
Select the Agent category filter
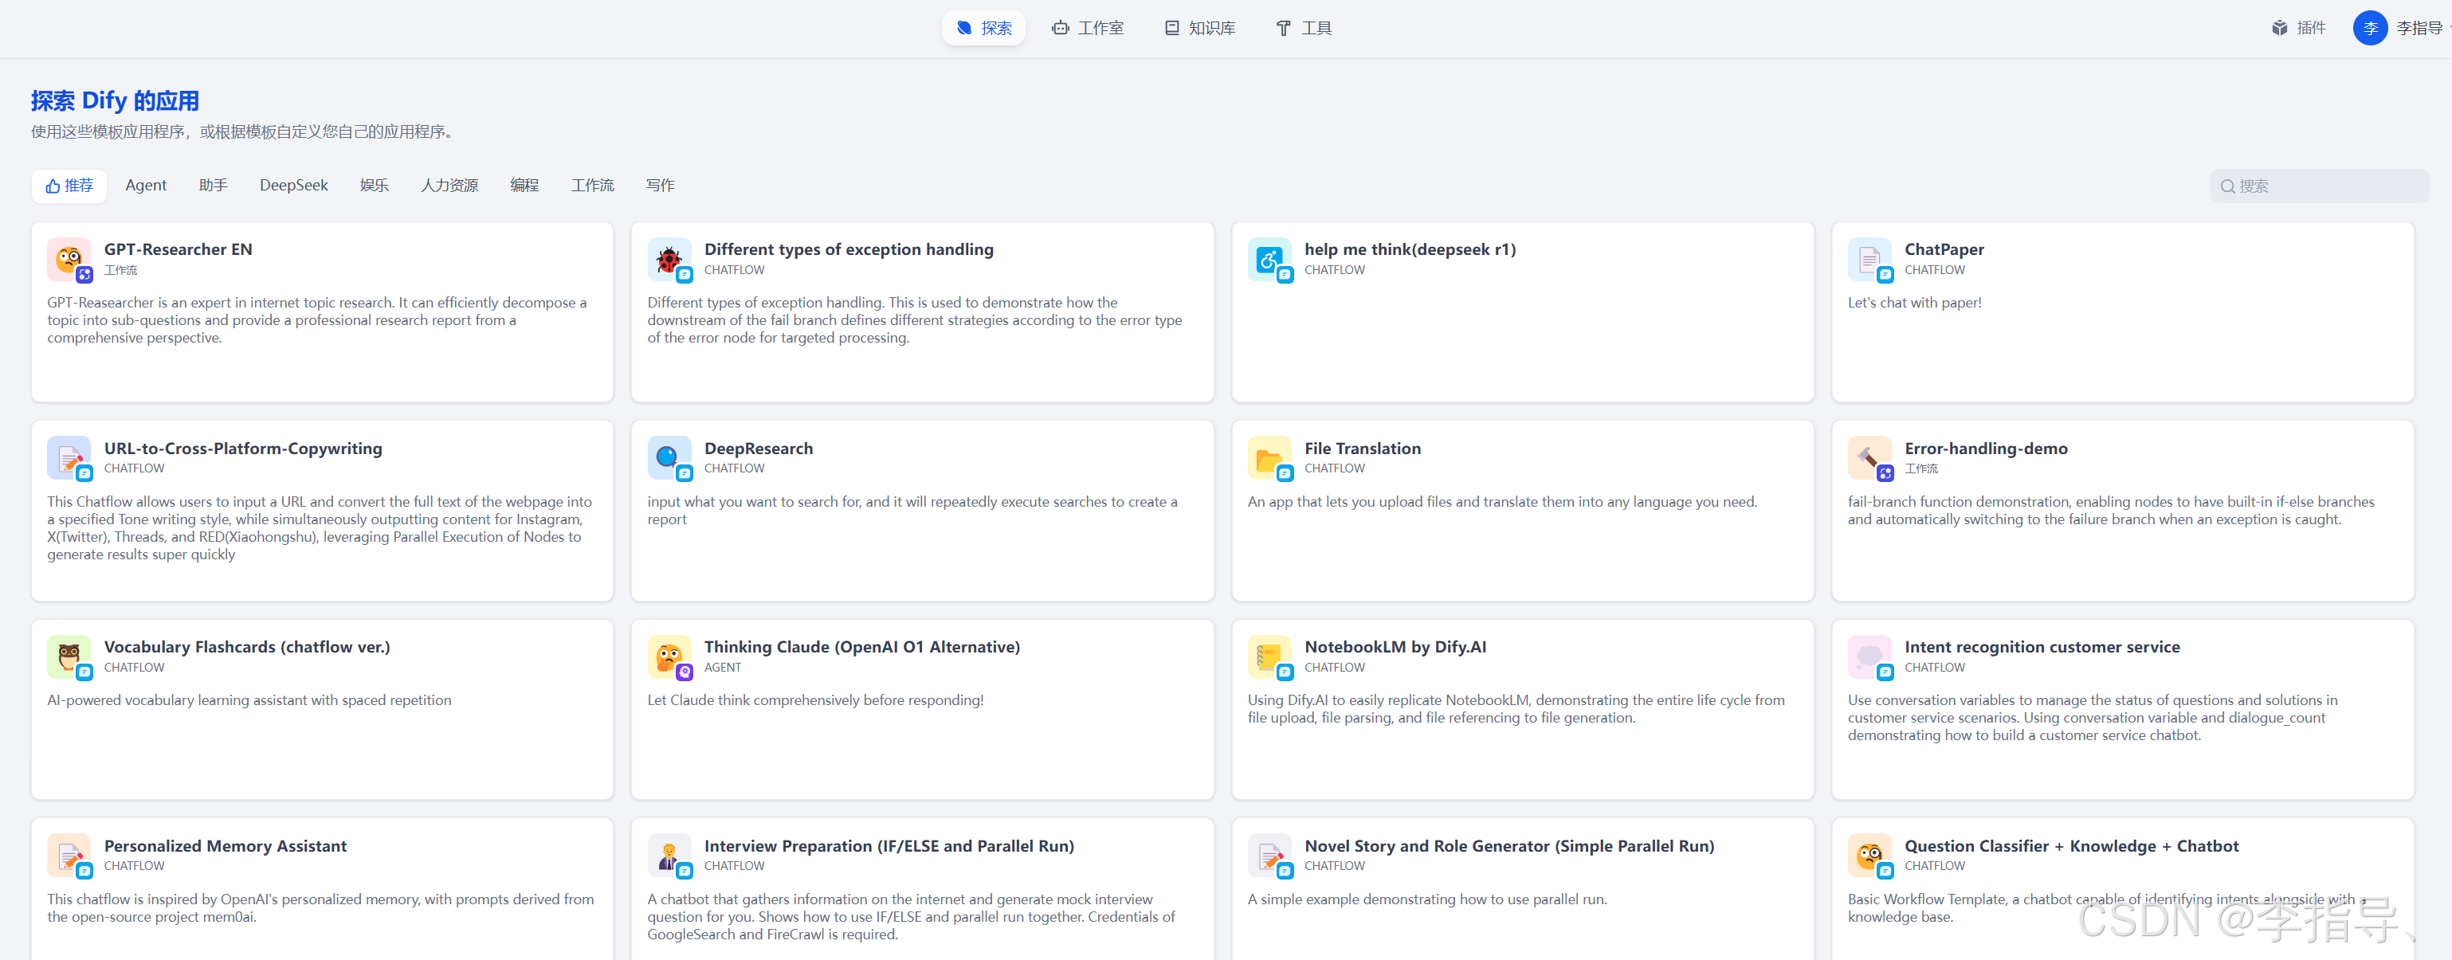click(146, 186)
